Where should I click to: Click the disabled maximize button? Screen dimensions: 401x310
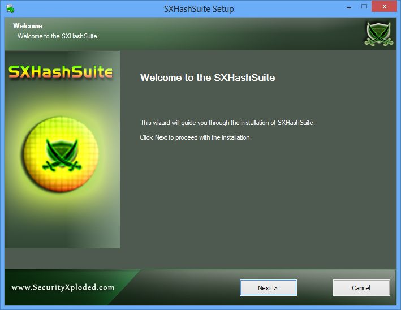(x=364, y=7)
